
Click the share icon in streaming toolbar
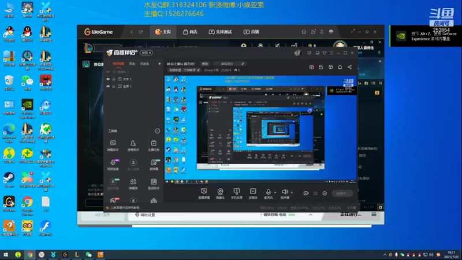click(350, 67)
